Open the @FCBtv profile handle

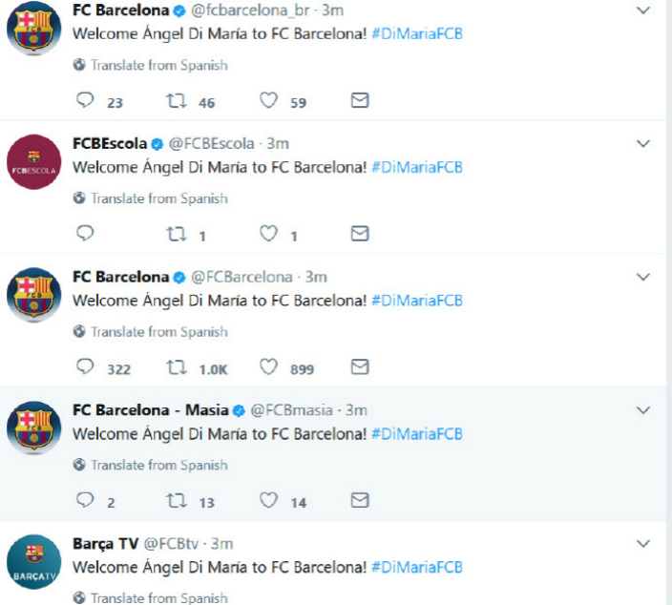tap(171, 544)
